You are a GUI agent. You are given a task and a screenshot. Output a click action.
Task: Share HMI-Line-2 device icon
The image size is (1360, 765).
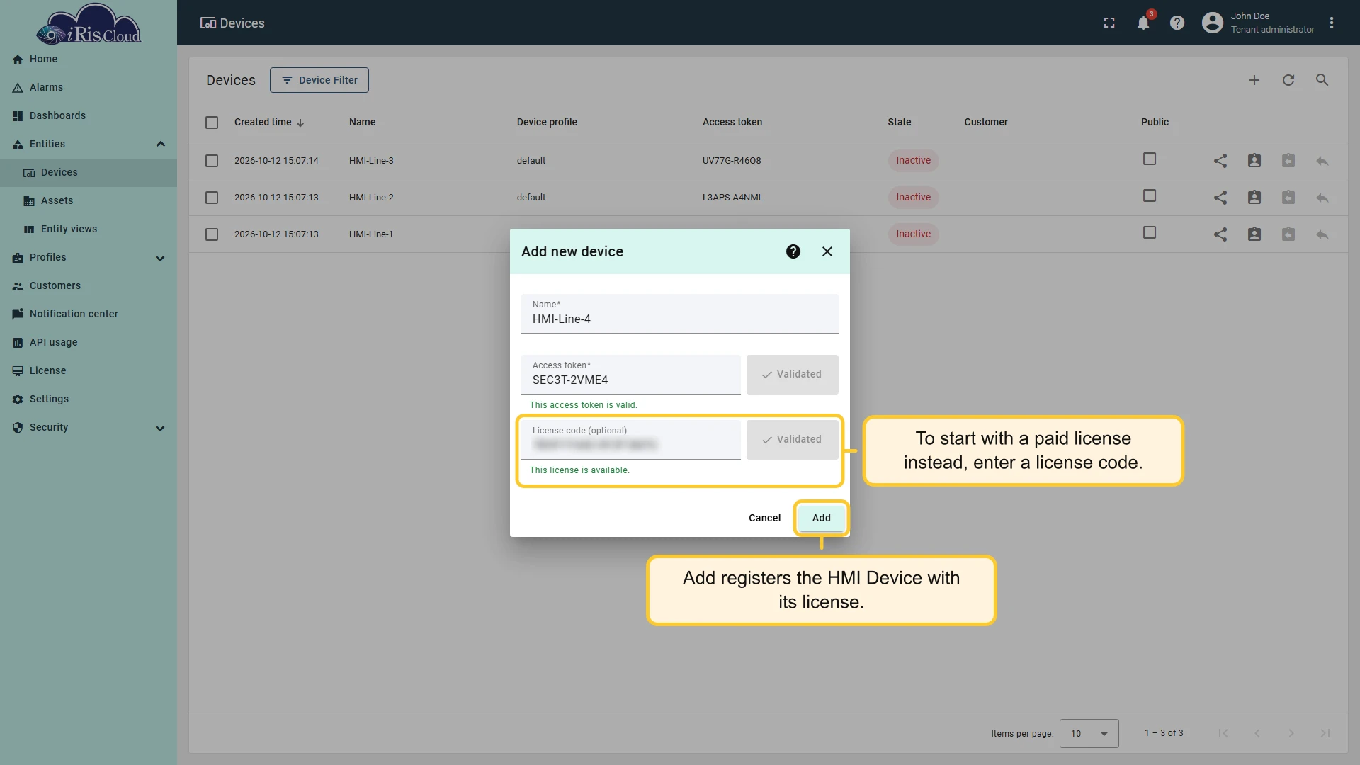1220,198
